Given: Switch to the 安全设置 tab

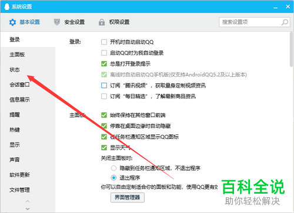Looking at the screenshot, I should pyautogui.click(x=69, y=22).
